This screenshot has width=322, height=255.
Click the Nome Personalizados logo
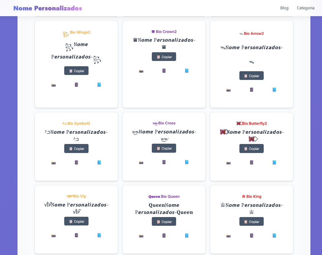point(47,8)
